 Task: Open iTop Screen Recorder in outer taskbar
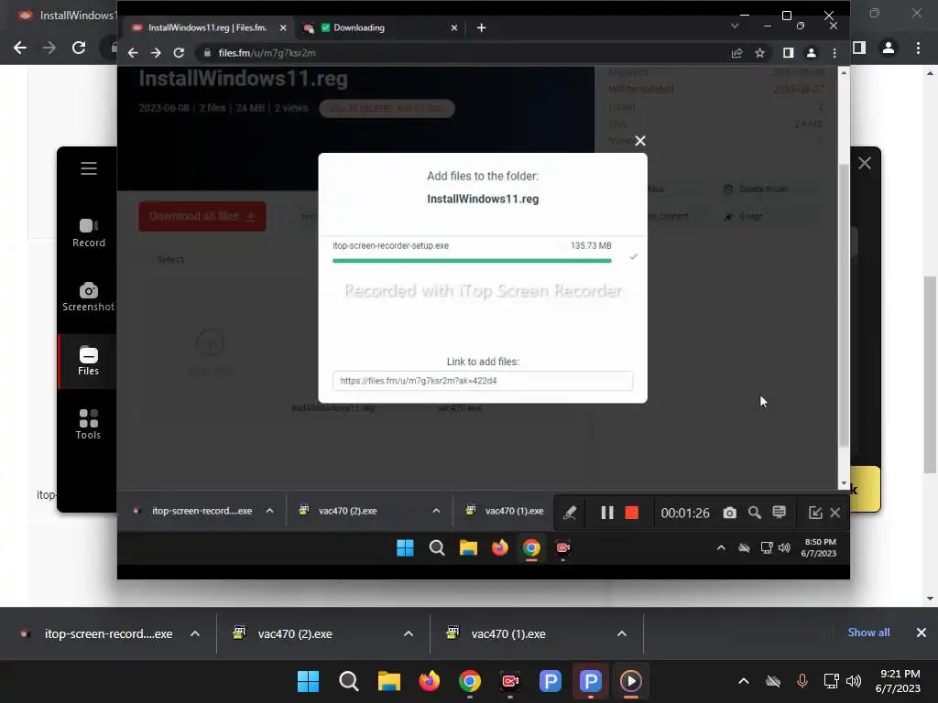coord(509,681)
